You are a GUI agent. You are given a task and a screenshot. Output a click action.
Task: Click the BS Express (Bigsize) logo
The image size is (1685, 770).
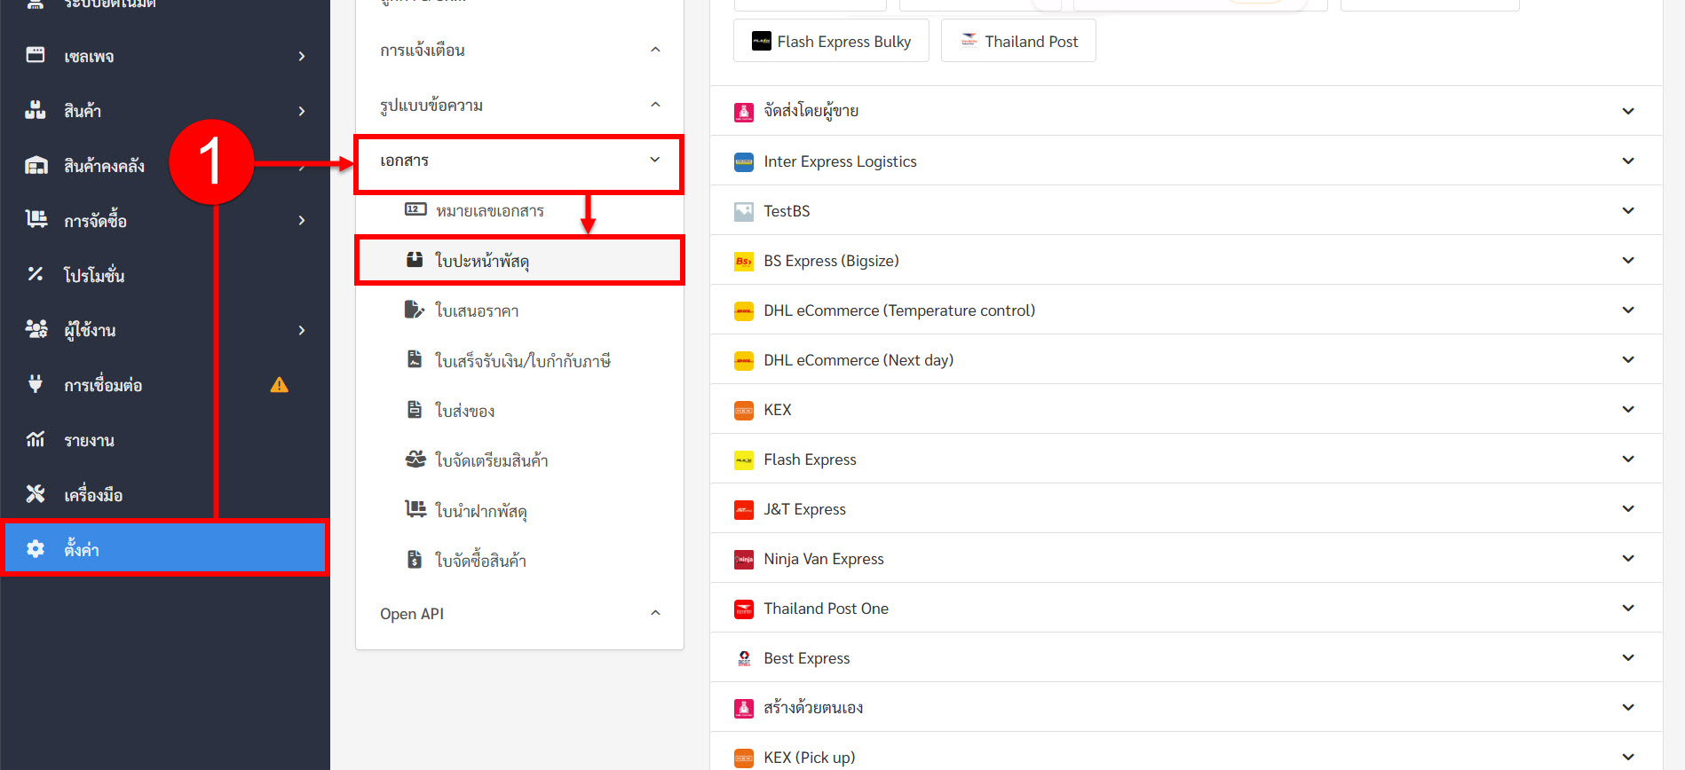pos(744,261)
